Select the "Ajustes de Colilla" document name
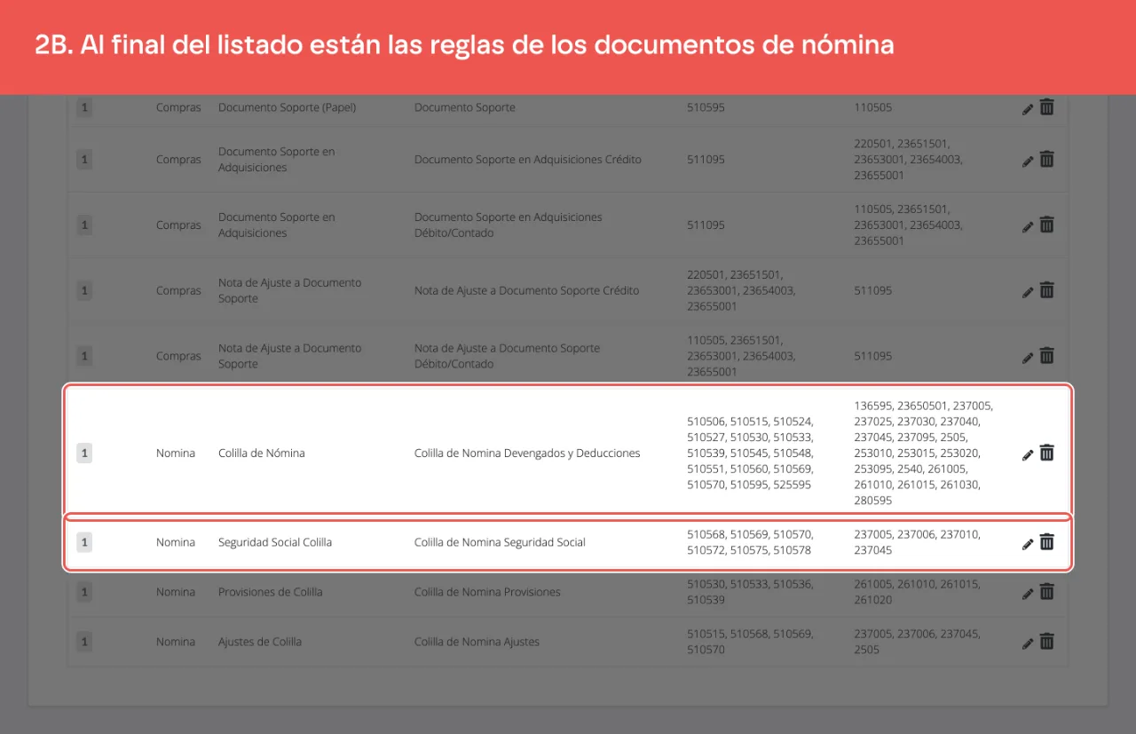The height and width of the screenshot is (734, 1136). pos(260,642)
